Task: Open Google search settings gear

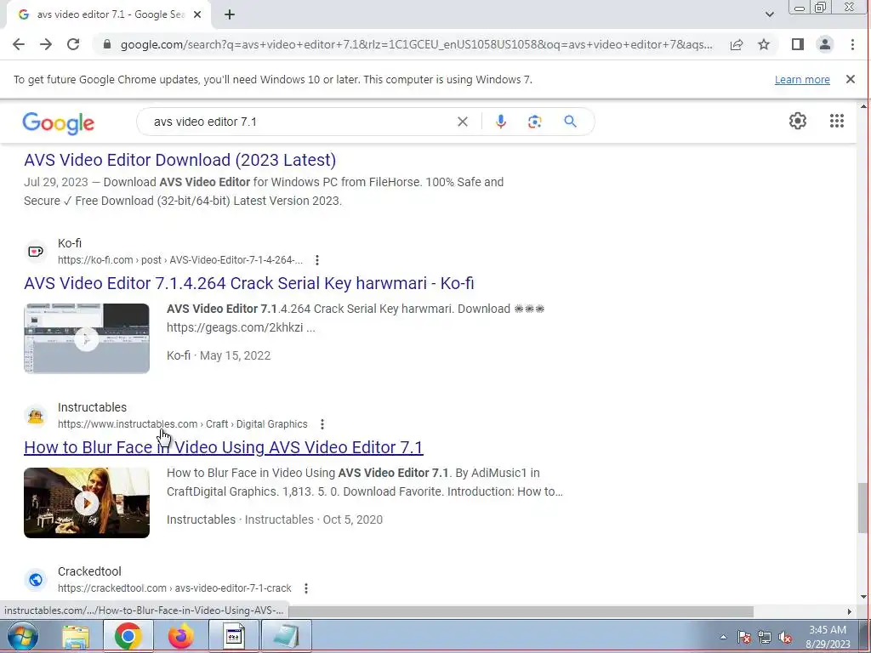Action: tap(798, 121)
